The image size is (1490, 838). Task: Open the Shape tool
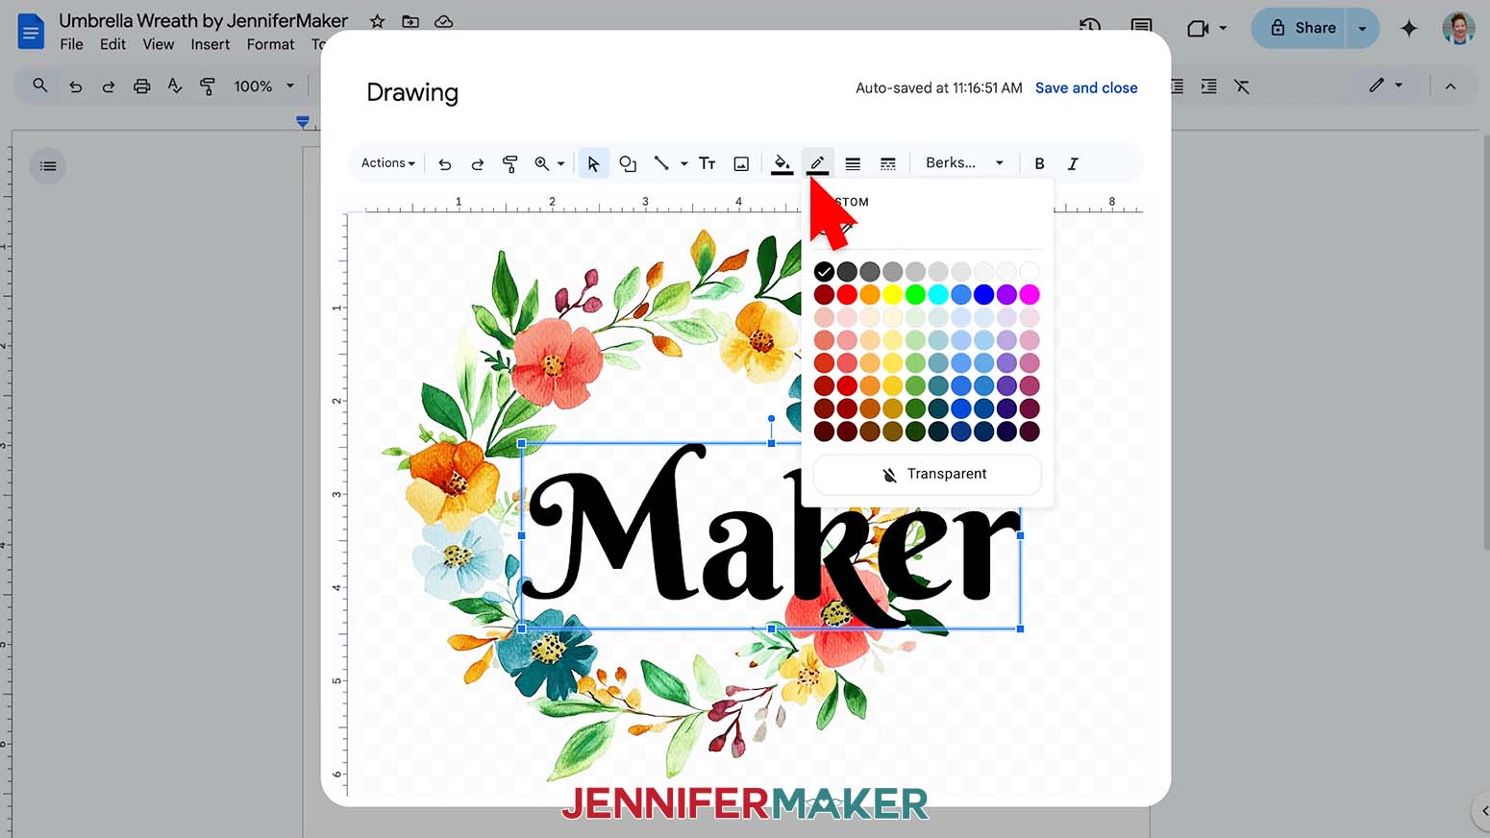click(628, 164)
